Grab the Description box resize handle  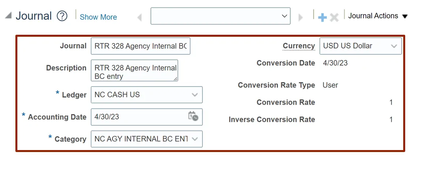(176, 79)
